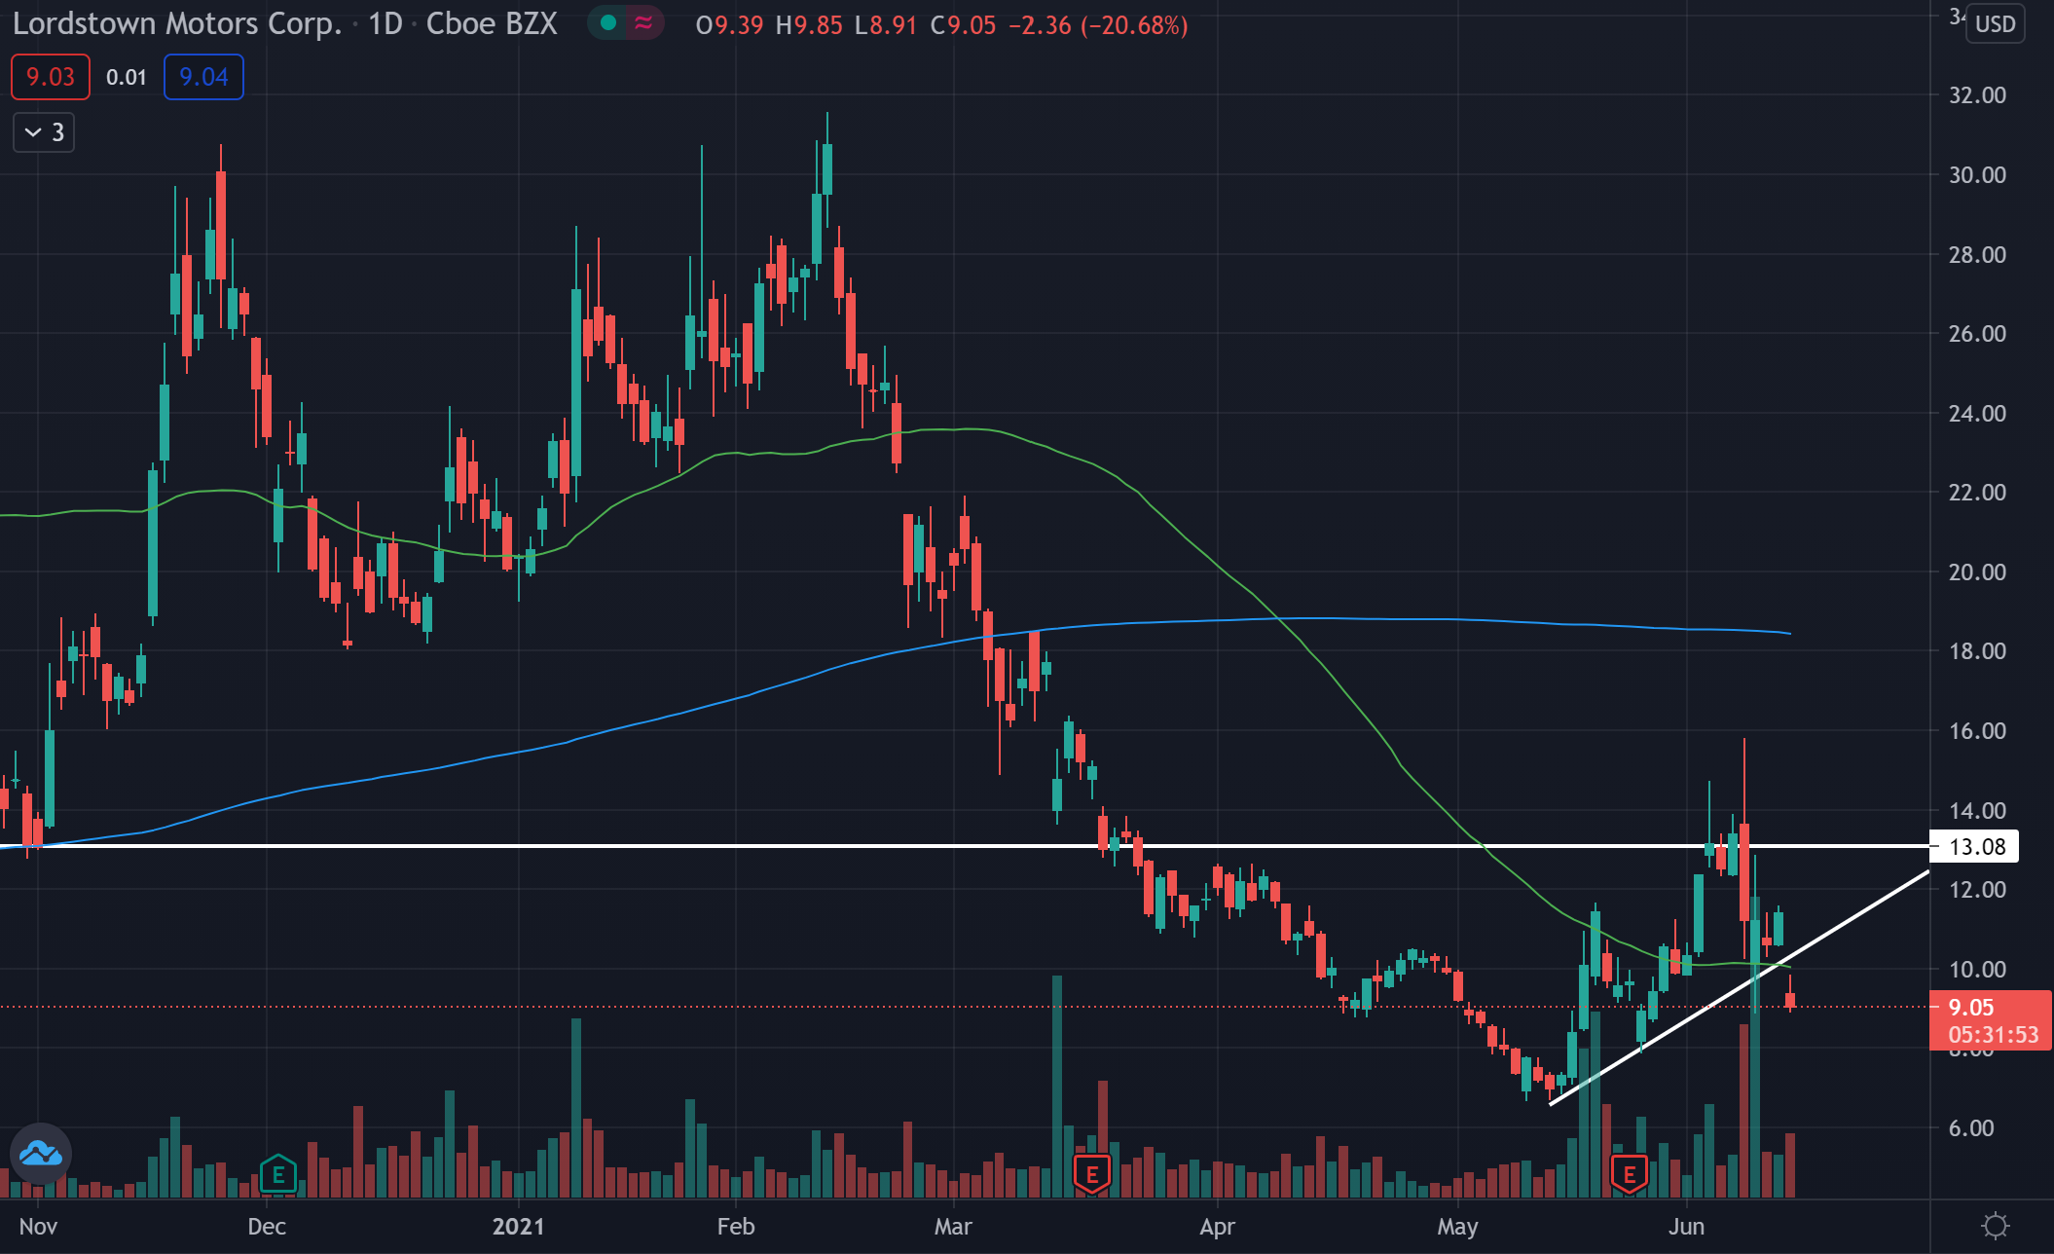Click the 1D interval label
Viewport: 2054px width, 1254px height.
tap(385, 23)
